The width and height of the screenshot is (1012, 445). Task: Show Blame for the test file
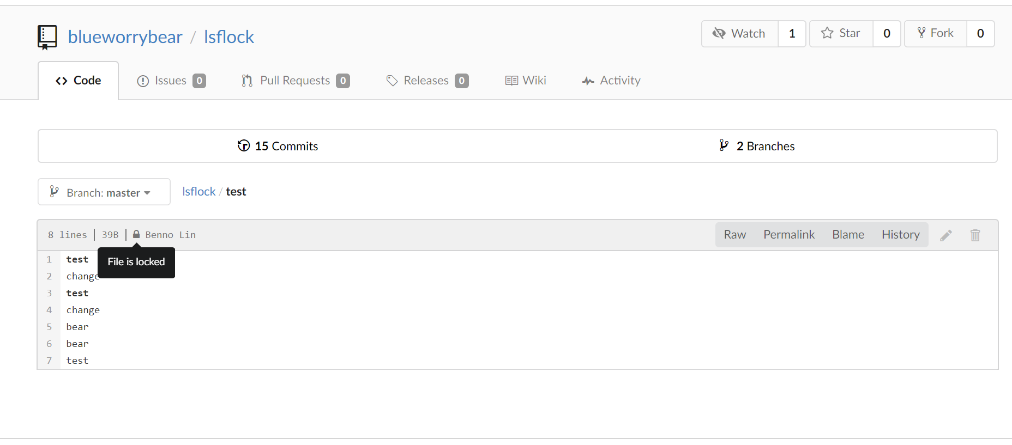pos(848,235)
